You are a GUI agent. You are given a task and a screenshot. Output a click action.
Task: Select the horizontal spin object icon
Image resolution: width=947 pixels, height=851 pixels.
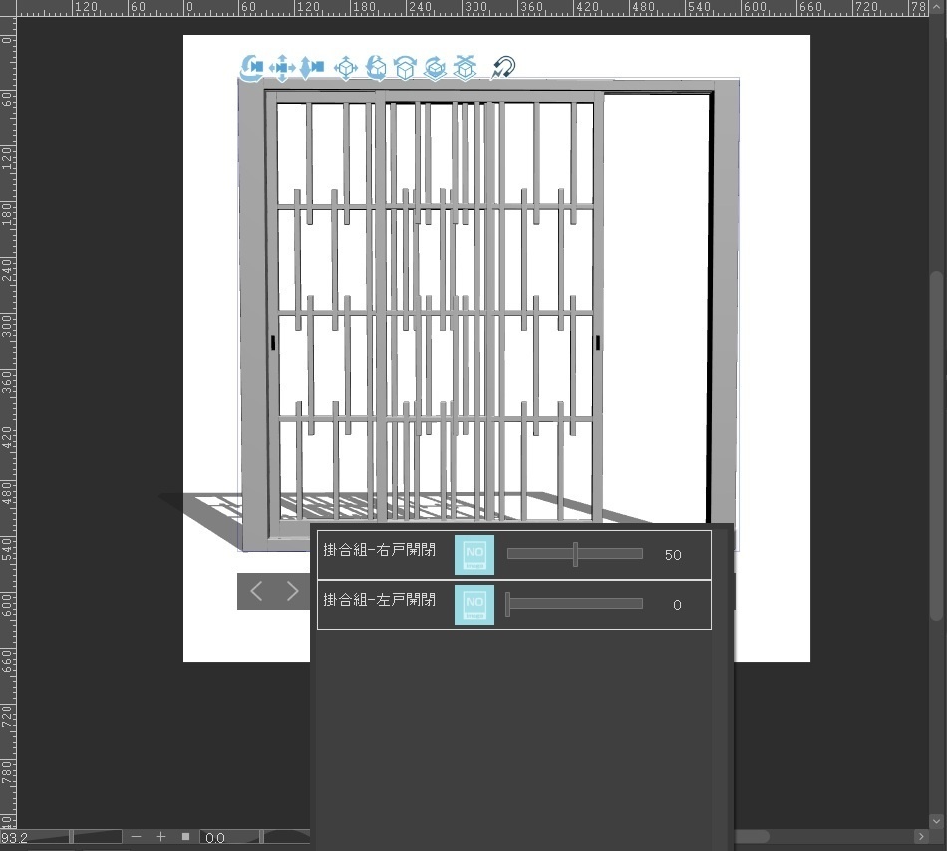[x=435, y=67]
